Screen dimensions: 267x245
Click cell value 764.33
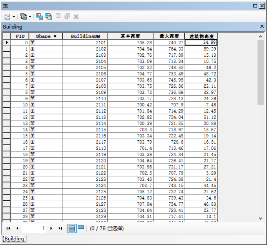click(x=169, y=49)
